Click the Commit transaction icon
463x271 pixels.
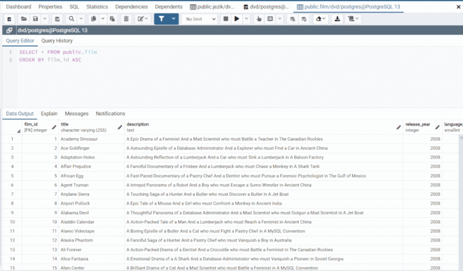[x=292, y=19]
